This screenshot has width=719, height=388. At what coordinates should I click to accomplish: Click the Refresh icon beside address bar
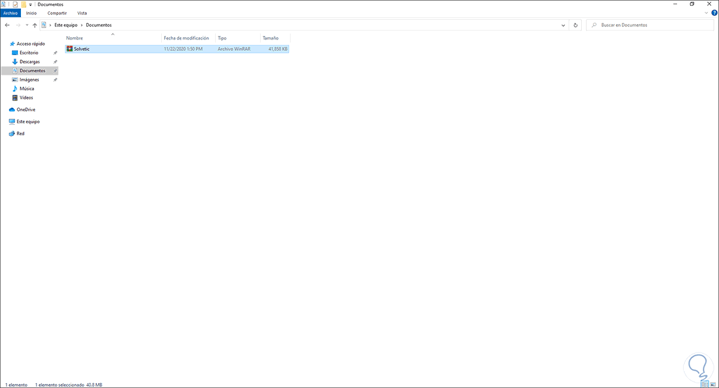point(575,25)
